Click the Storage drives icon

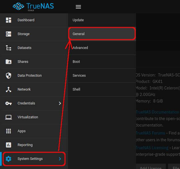(x=9, y=34)
